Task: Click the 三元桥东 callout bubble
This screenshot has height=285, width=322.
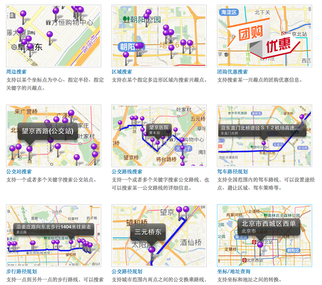Action: pos(148,232)
